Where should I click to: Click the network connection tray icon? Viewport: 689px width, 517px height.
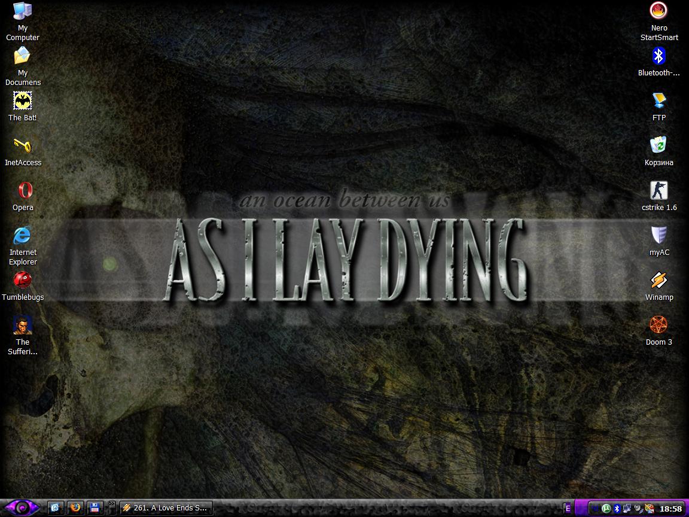(627, 508)
